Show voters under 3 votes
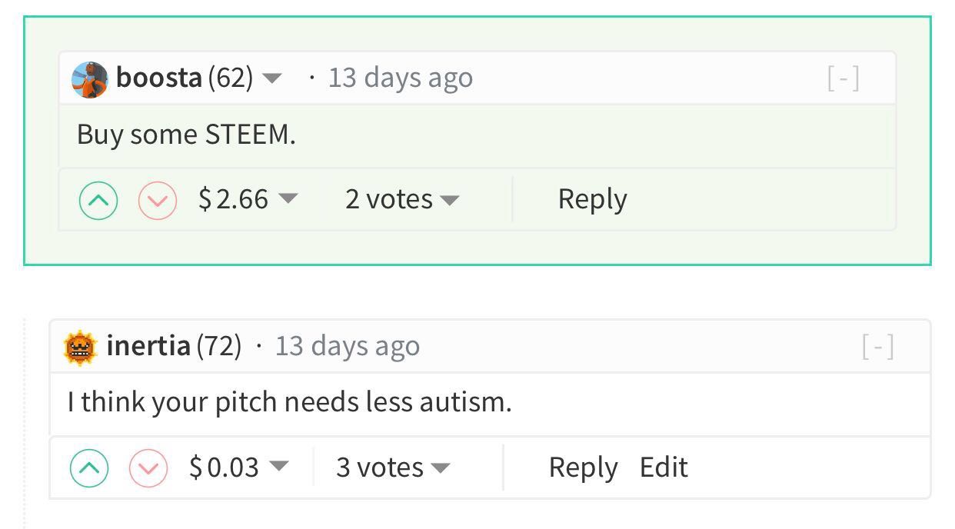Image resolution: width=955 pixels, height=529 pixels. (x=440, y=468)
